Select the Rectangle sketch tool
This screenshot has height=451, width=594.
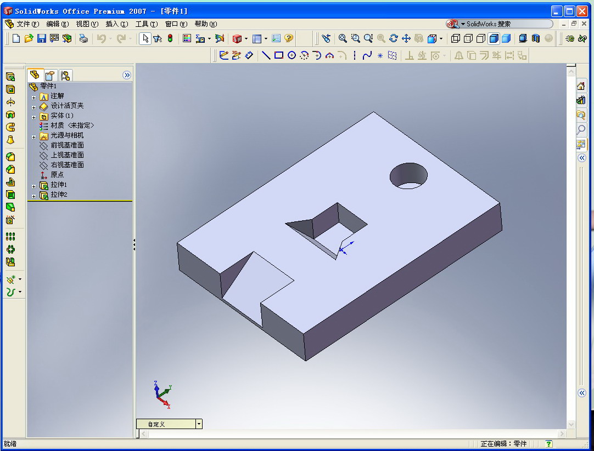(279, 55)
